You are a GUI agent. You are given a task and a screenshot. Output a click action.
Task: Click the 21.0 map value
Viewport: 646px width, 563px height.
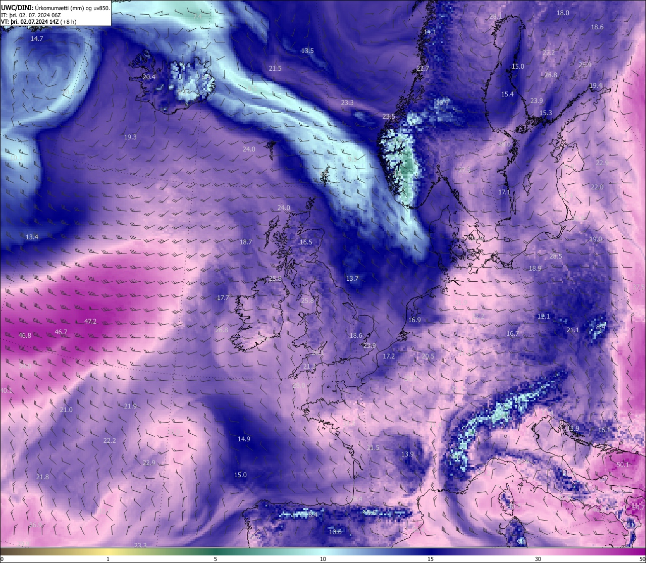tap(66, 410)
